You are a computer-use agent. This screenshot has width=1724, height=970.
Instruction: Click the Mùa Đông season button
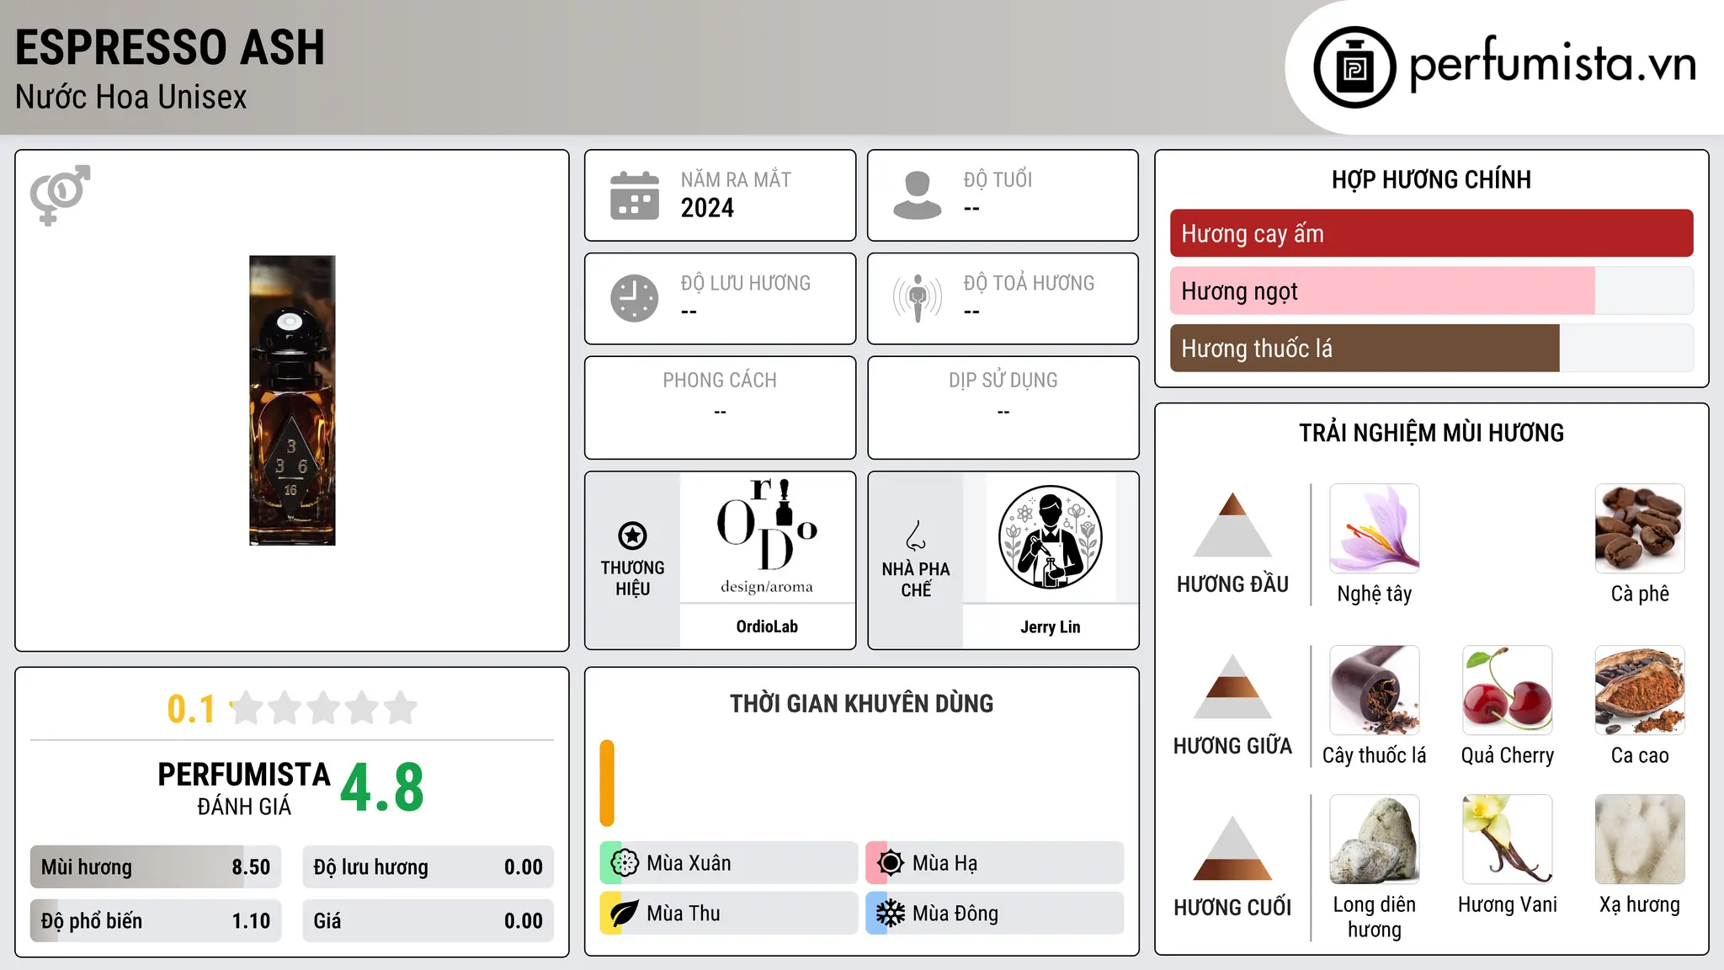995,914
